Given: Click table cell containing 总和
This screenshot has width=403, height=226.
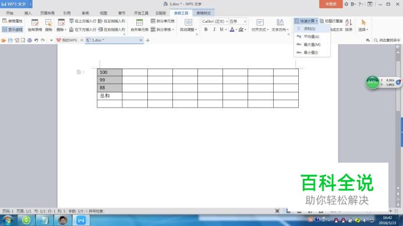Looking at the screenshot, I should coord(109,96).
